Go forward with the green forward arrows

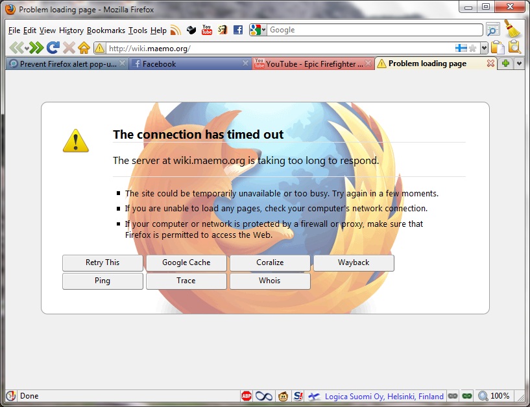pos(36,47)
